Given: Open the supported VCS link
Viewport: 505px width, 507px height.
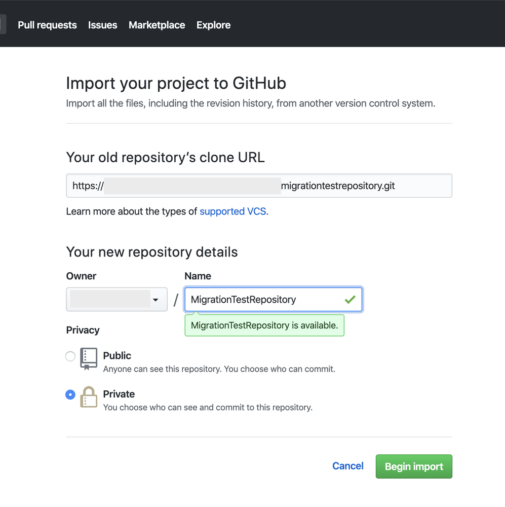Looking at the screenshot, I should pos(234,211).
